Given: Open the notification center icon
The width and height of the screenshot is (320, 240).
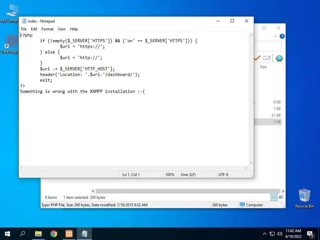Looking at the screenshot, I should (310, 234).
